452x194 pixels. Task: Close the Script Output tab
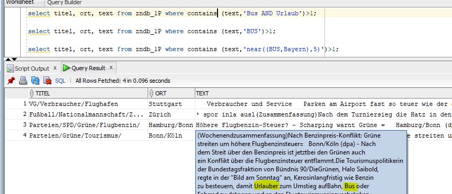tap(55, 69)
